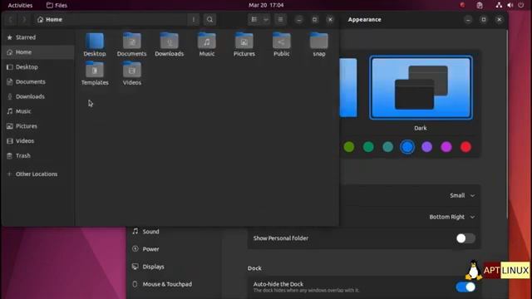The width and height of the screenshot is (532, 299).
Task: Select Music in Files sidebar
Action: [38, 111]
